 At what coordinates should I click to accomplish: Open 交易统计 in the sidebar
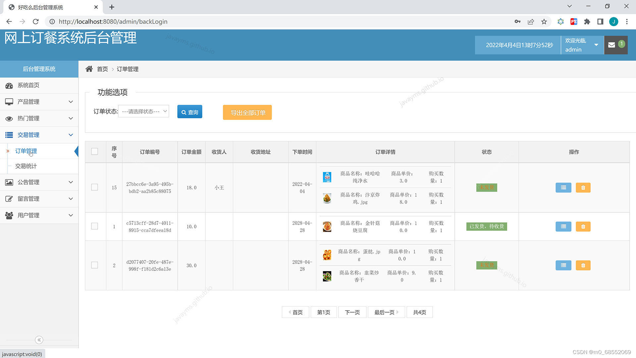click(26, 166)
